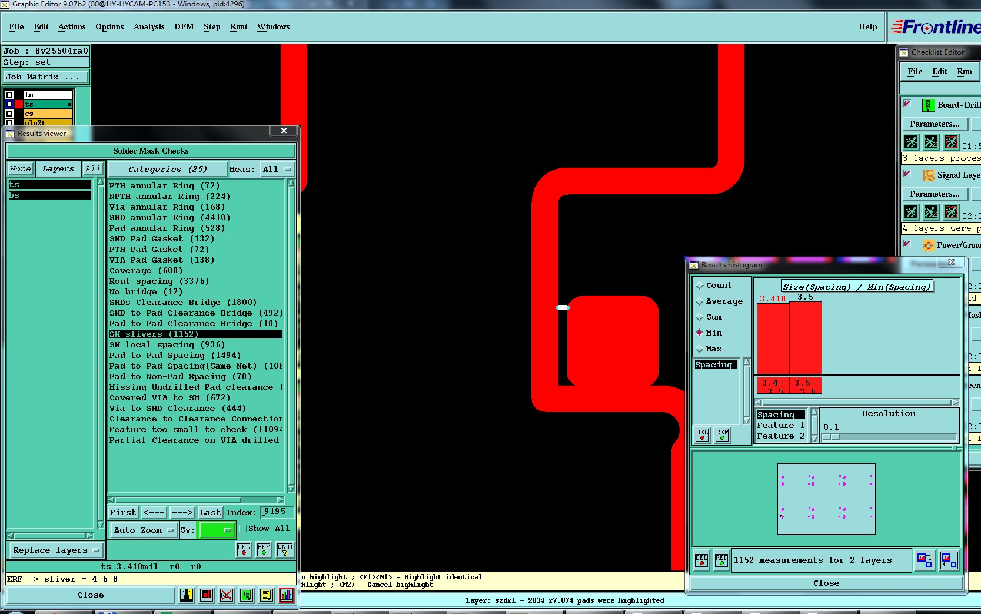The width and height of the screenshot is (981, 614).
Task: Click the crossed-out REF icon
Action: coord(227,595)
